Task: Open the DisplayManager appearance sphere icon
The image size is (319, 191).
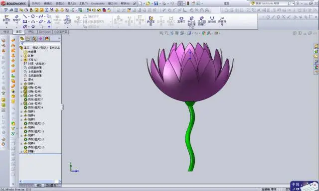Action: click(x=47, y=39)
